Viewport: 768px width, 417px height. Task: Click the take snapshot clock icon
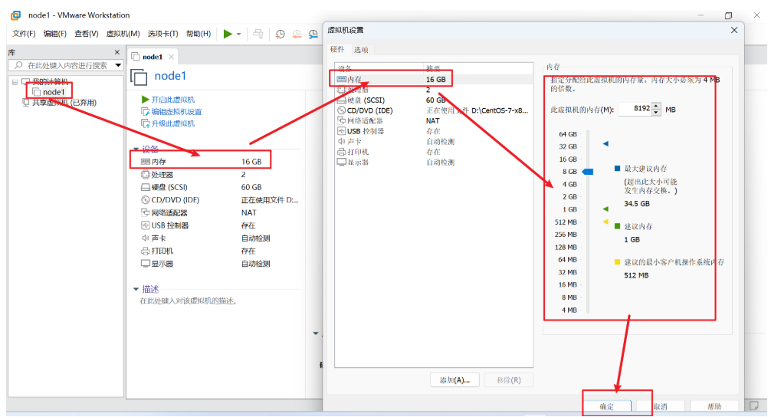click(x=281, y=34)
